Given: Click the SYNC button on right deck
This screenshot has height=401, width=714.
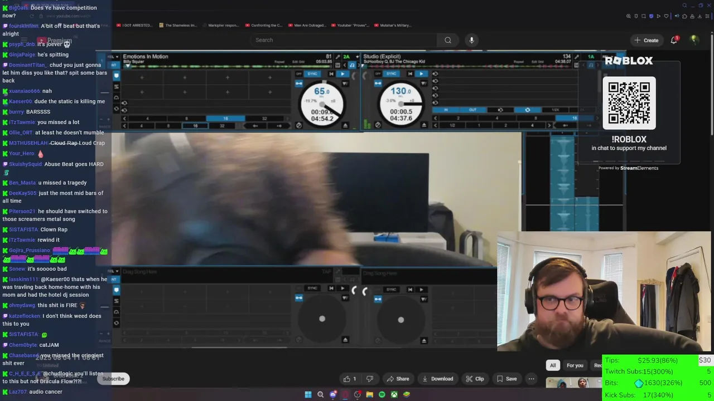Looking at the screenshot, I should point(391,74).
